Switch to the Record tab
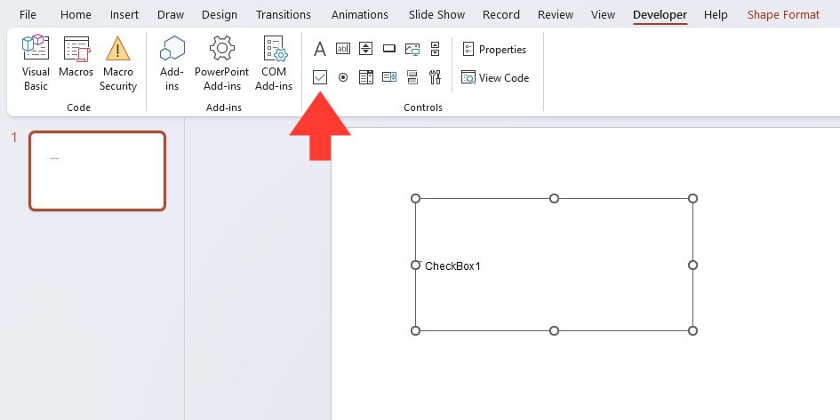This screenshot has width=840, height=420. [x=501, y=14]
